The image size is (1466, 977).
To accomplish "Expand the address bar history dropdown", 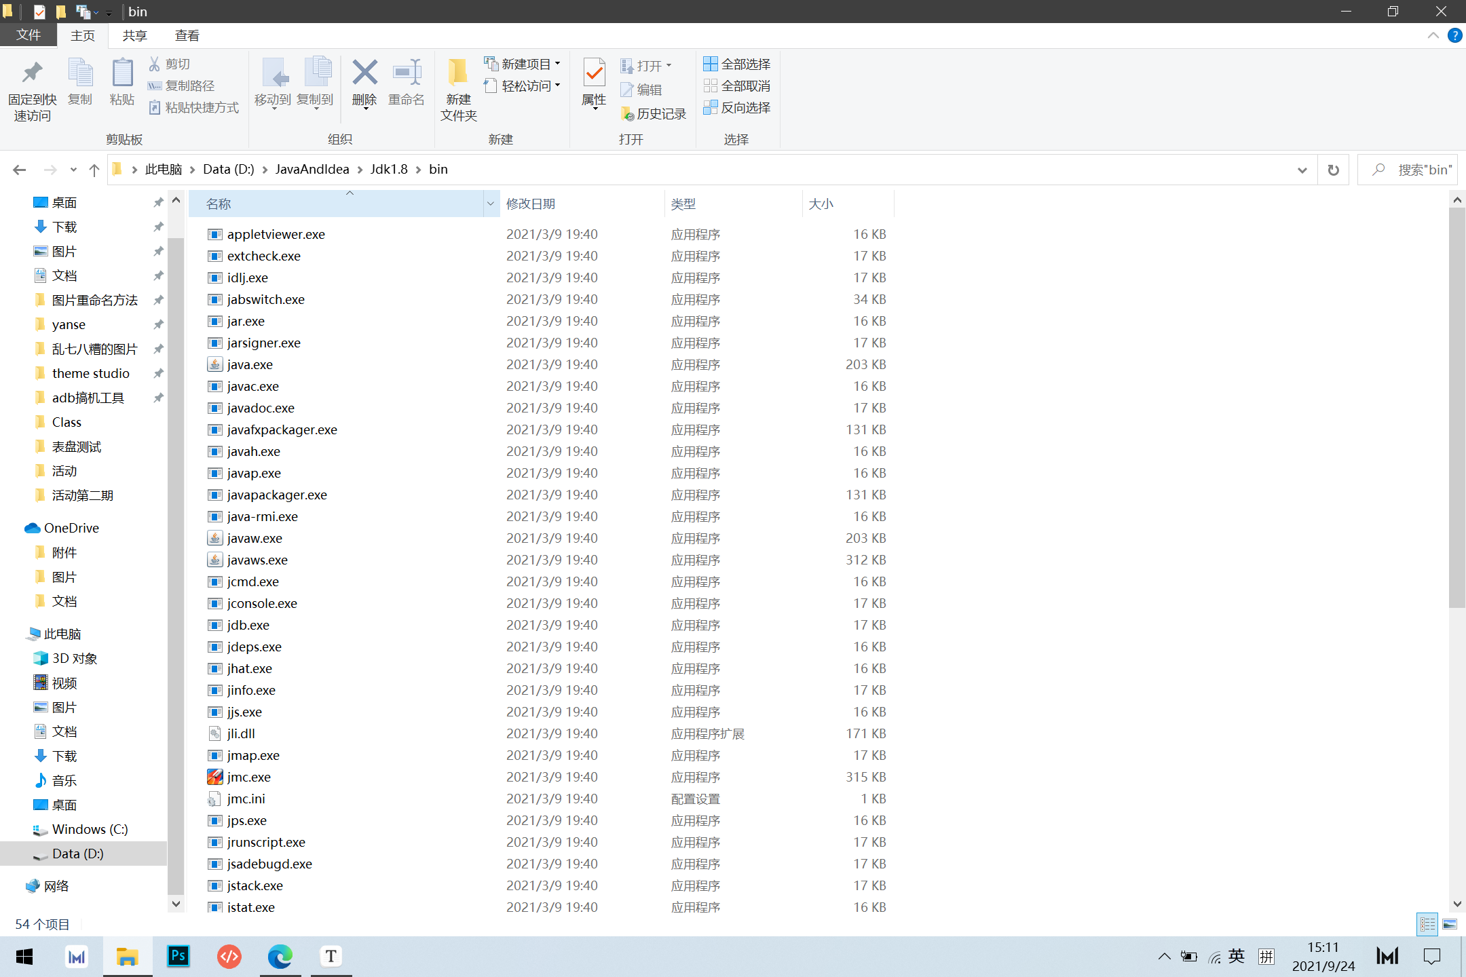I will click(1302, 170).
